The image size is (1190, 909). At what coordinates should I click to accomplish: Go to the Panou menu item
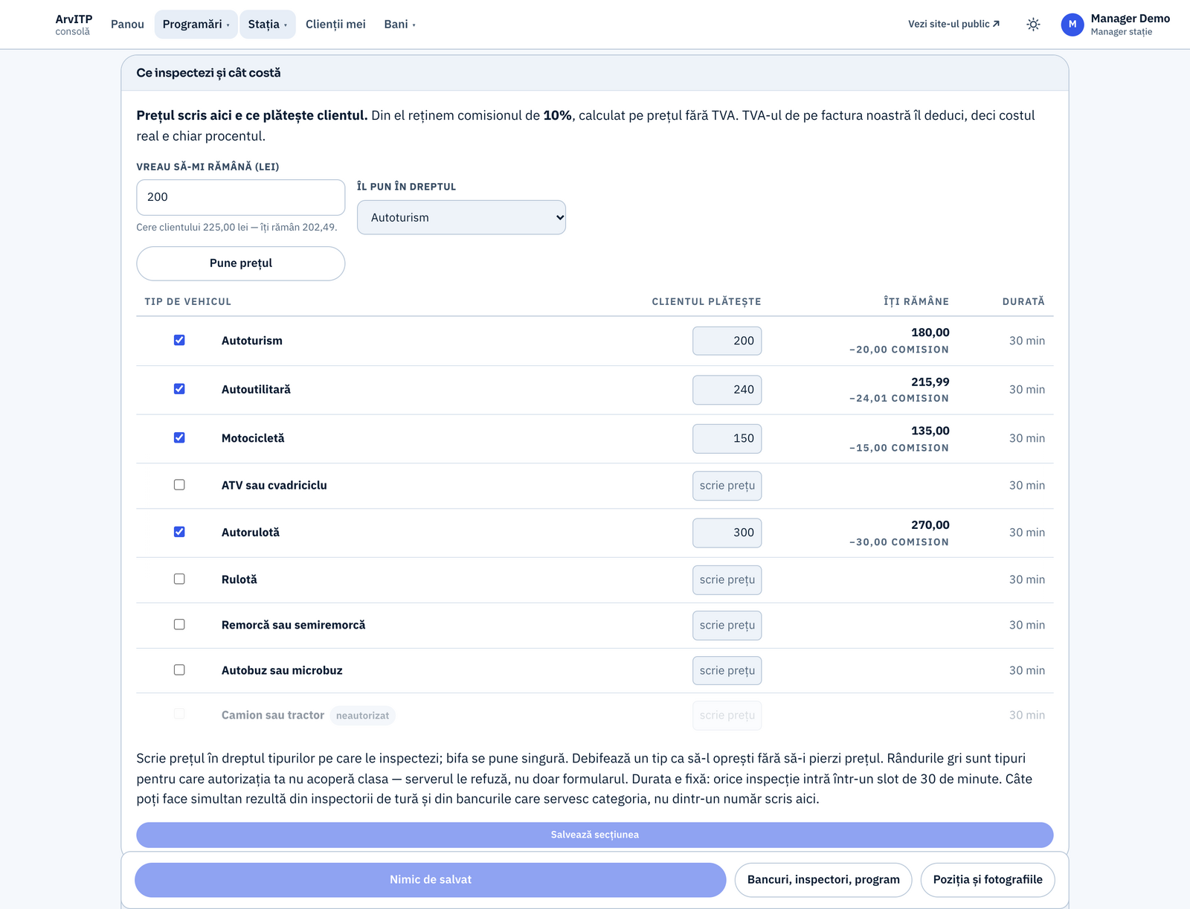[x=127, y=25]
